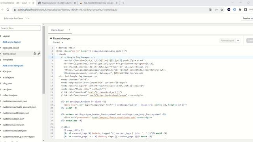The image size is (253, 142).
Task: Click the Recent changes heading
Action: (62, 39)
